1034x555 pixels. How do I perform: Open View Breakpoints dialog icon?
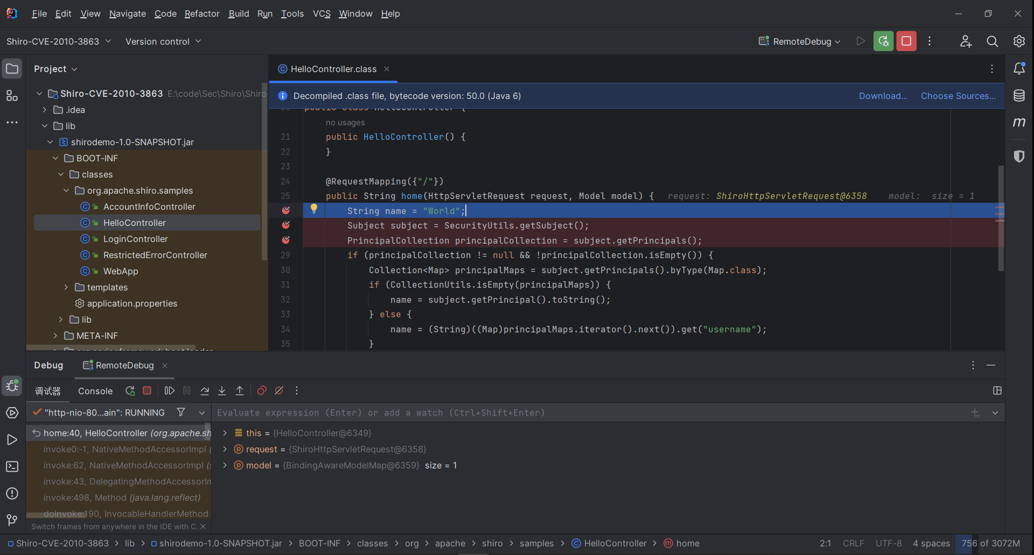[x=262, y=391]
